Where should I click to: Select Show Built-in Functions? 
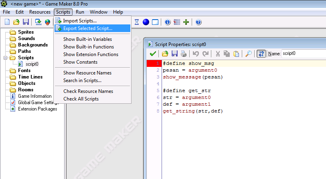tap(93, 47)
